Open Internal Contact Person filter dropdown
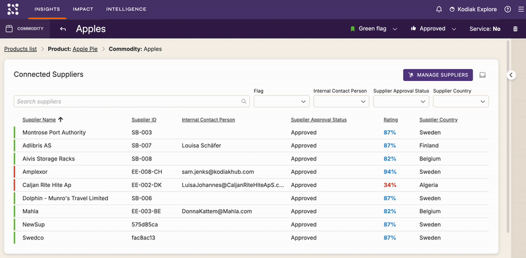Viewport: 526px width, 258px height. click(x=341, y=101)
